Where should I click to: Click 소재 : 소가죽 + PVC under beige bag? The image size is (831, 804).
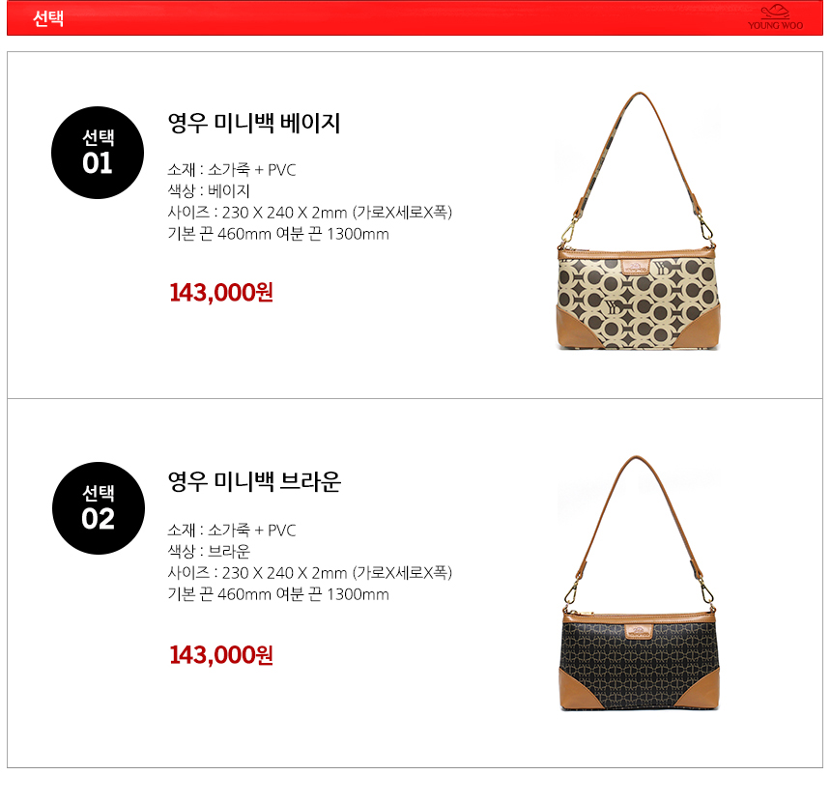(x=232, y=170)
